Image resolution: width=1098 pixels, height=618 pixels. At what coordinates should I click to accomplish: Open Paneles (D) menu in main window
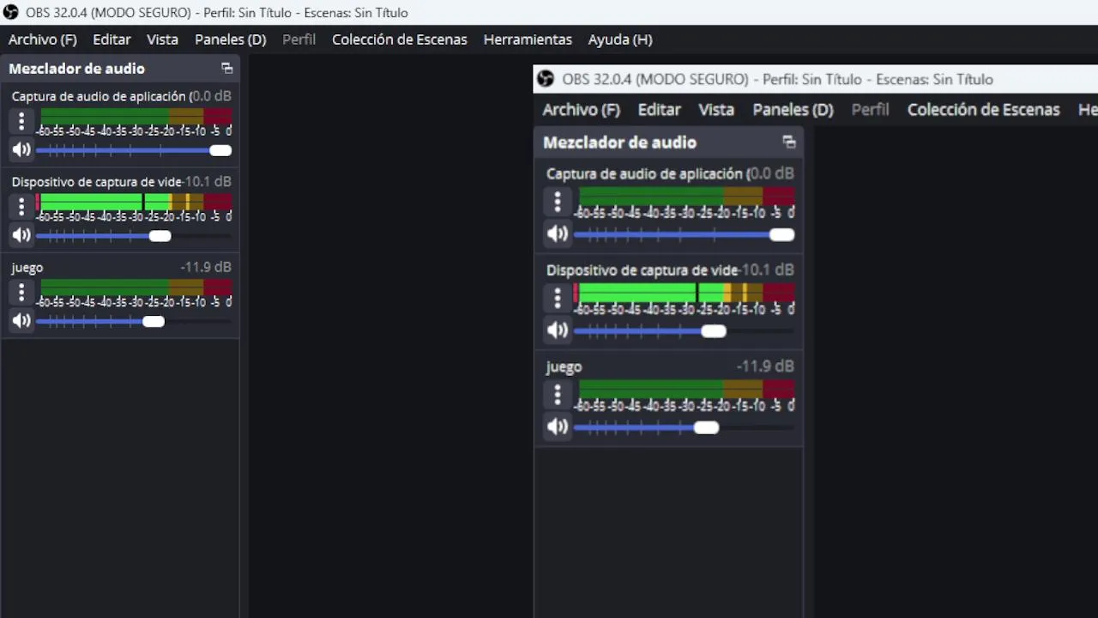tap(231, 39)
